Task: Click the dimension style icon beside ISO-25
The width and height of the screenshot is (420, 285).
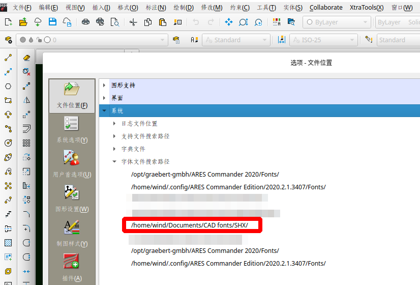Action: coord(282,40)
